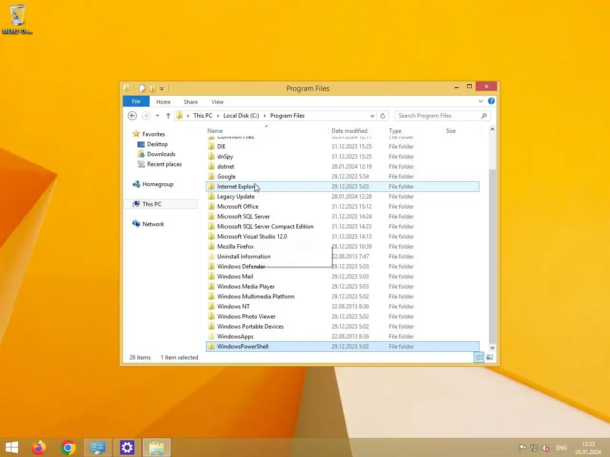This screenshot has height=457, width=610.
Task: Select the Windows Multimedia Platform folder
Action: 342,297
